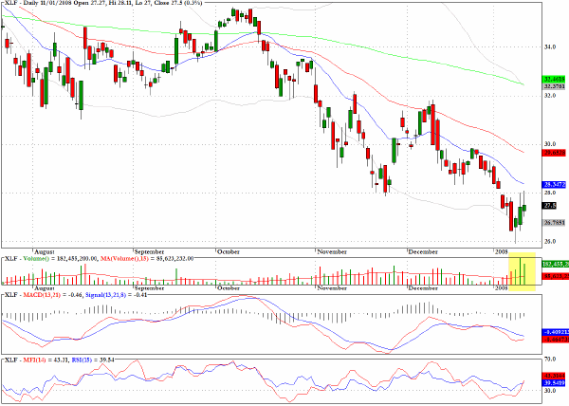This screenshot has width=569, height=406.
Task: Click the October label under the volume panel
Action: click(x=229, y=288)
